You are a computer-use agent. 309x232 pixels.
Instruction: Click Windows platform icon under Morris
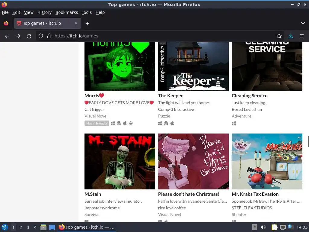coord(113,123)
